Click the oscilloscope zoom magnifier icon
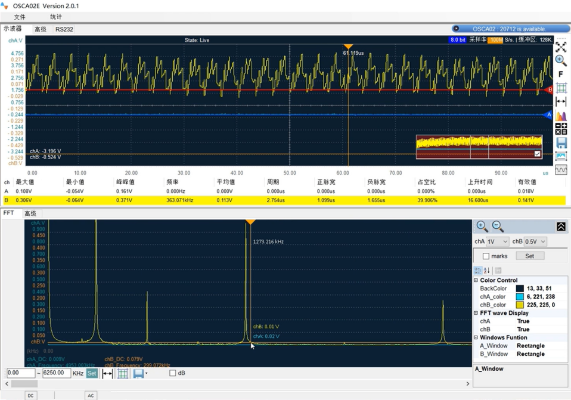The width and height of the screenshot is (571, 400). pyautogui.click(x=561, y=60)
